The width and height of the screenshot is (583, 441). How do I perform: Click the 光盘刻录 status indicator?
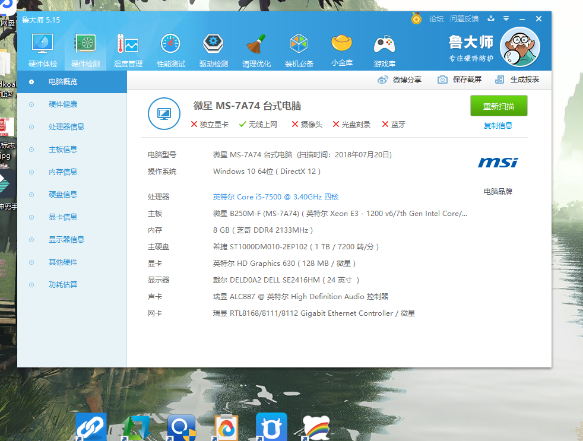pyautogui.click(x=351, y=124)
